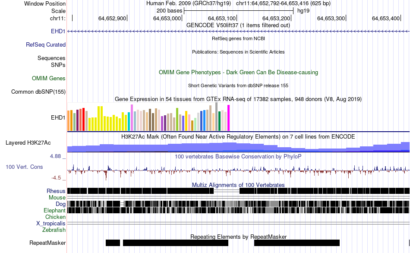410x253 pixels.
Task: Click the short leftmost RepeatMasker block
Action: 113,243
